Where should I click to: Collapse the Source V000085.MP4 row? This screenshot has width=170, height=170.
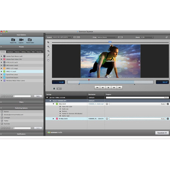[x=50, y=101]
